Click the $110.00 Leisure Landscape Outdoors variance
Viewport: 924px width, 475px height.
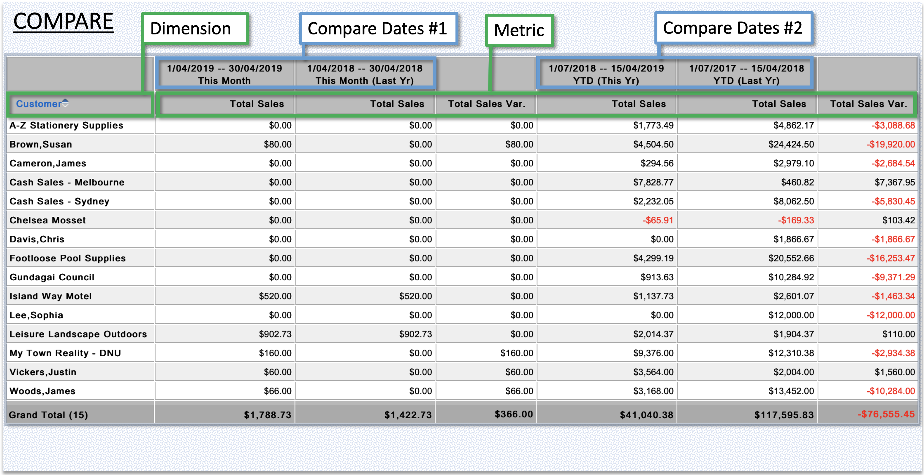(x=899, y=334)
